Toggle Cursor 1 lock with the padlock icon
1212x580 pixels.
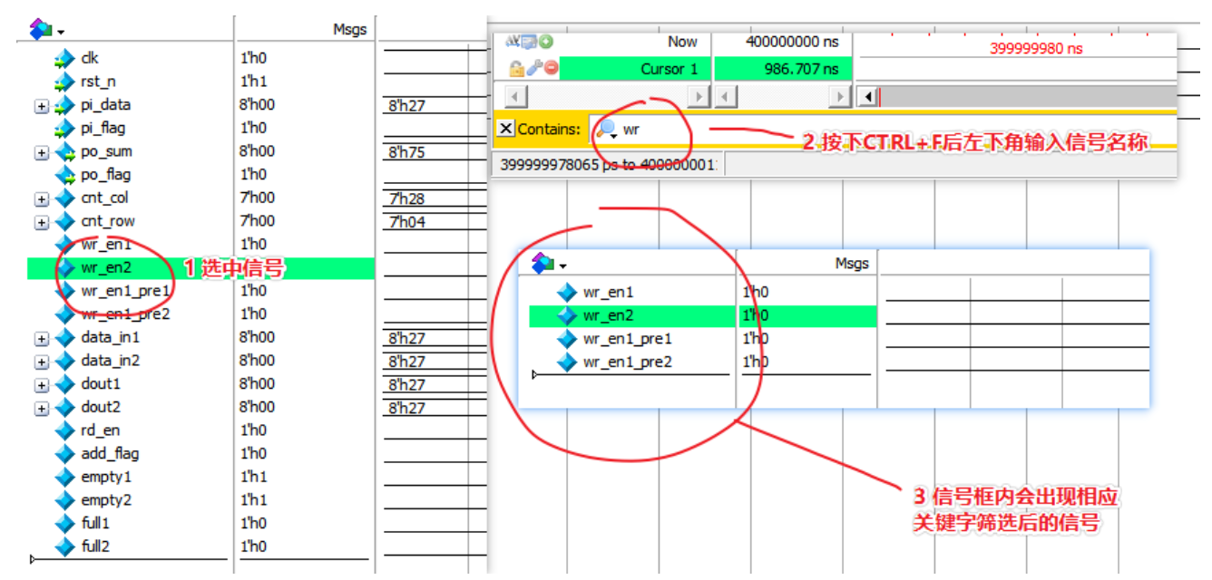pos(517,67)
